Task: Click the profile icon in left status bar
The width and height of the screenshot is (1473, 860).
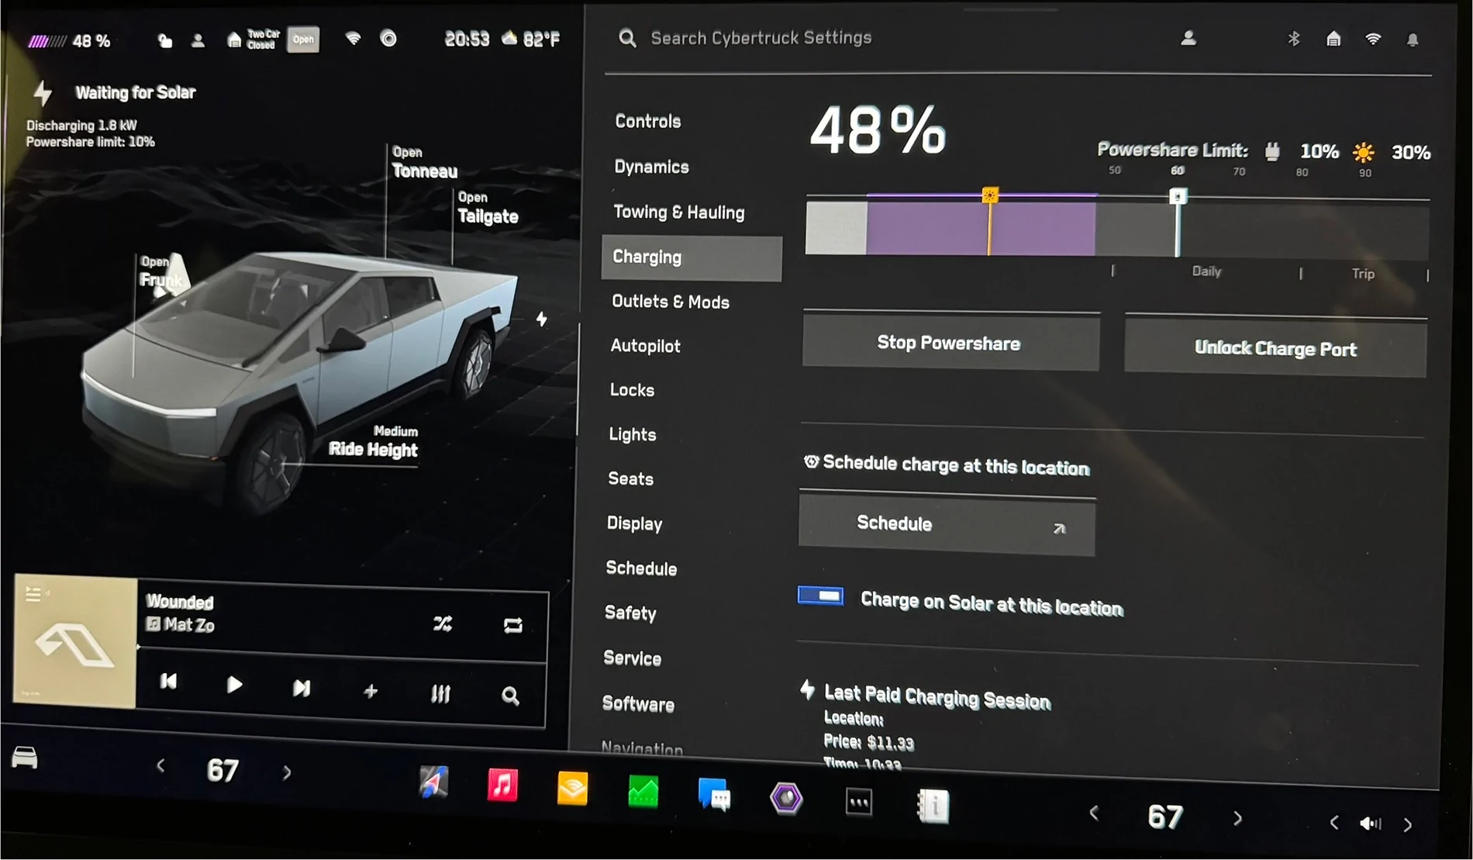Action: pyautogui.click(x=198, y=40)
